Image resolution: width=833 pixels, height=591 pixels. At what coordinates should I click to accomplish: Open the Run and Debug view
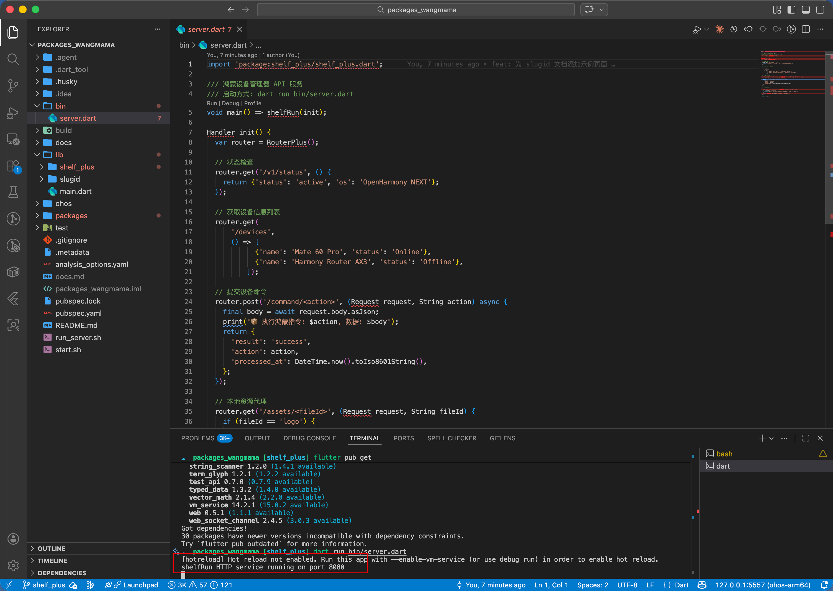pos(13,113)
